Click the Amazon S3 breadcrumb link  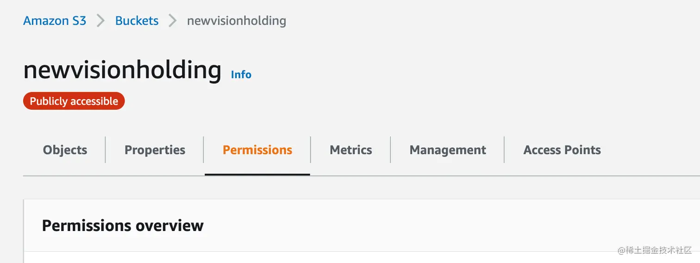(55, 21)
